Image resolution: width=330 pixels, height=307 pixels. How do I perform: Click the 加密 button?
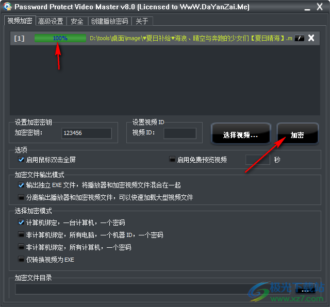(297, 134)
